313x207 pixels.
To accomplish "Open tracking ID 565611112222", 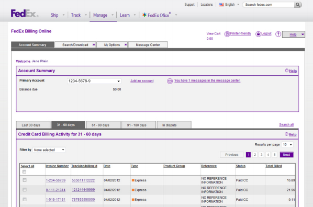I will [83, 180].
